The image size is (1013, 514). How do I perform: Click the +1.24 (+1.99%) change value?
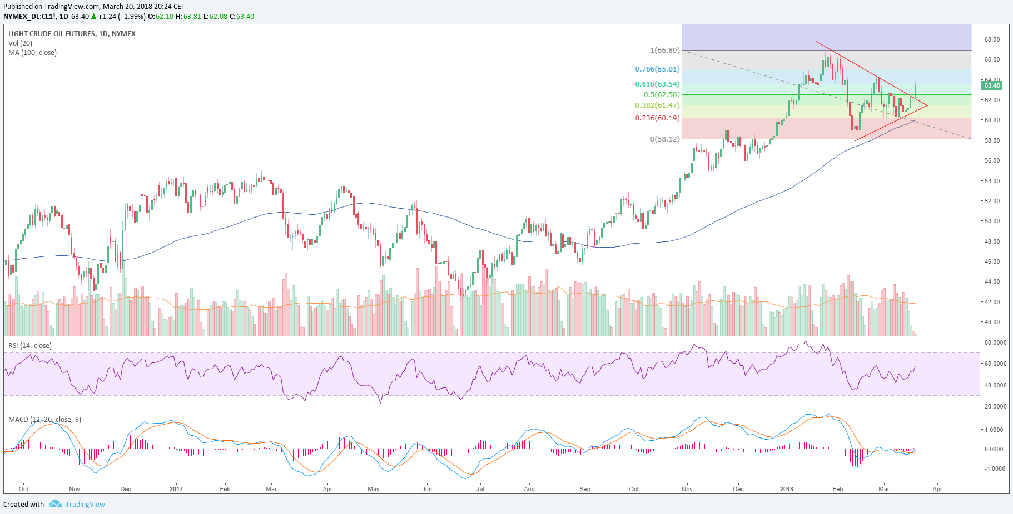121,16
